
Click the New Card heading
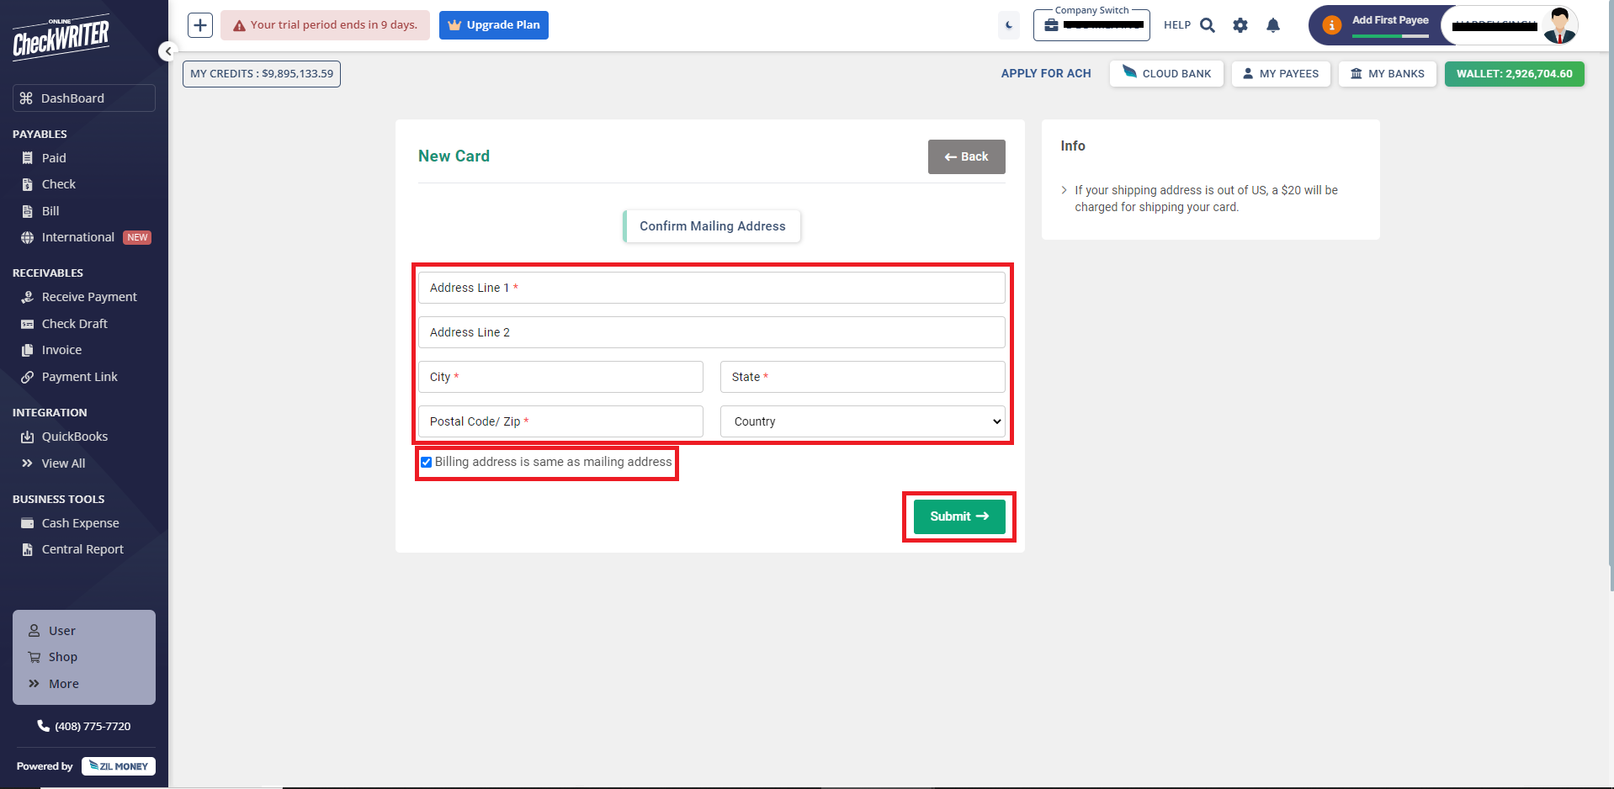click(x=454, y=156)
